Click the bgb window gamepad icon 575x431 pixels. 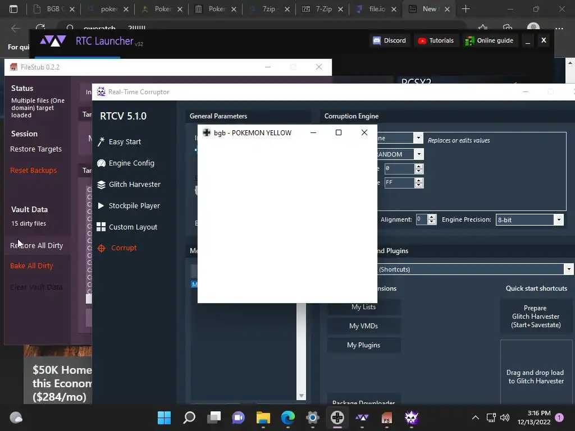click(207, 132)
